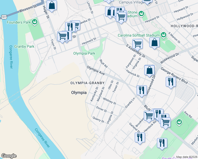Viewport: 198px width, 159px height.
Task: Click the US 321 highway shield
Action: tap(4, 17)
